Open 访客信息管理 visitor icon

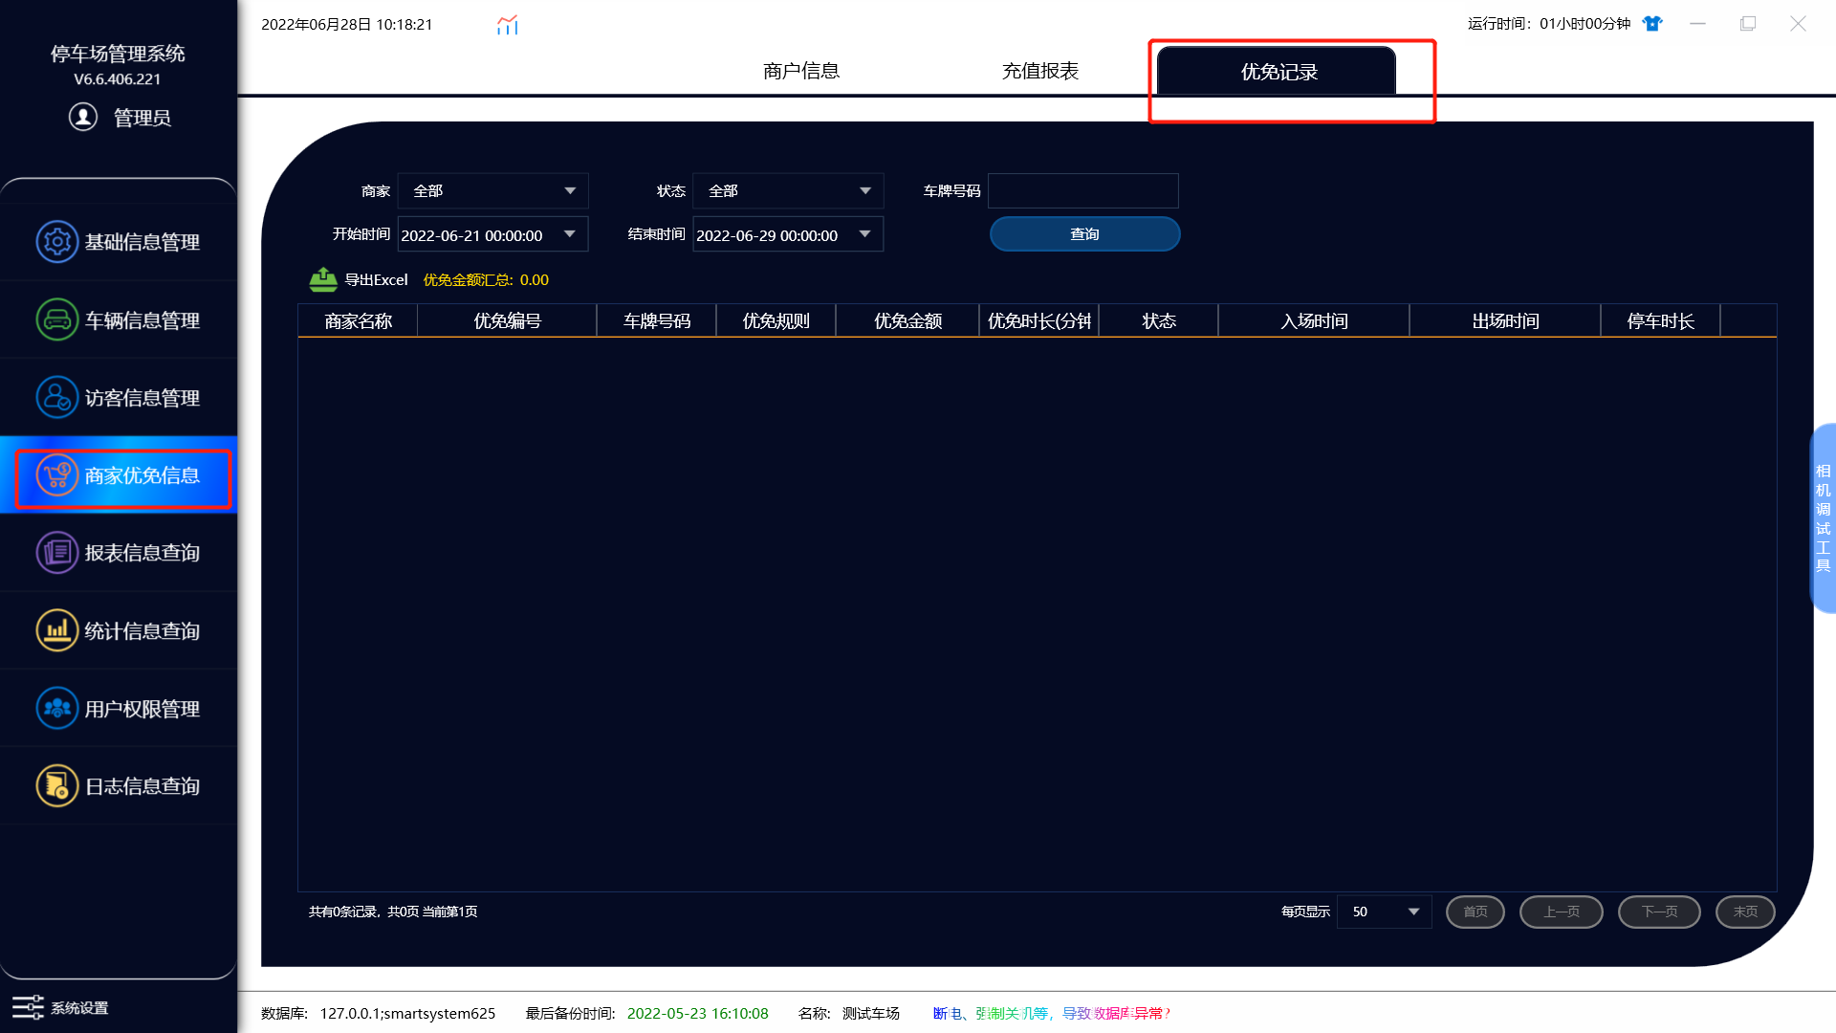click(x=56, y=397)
